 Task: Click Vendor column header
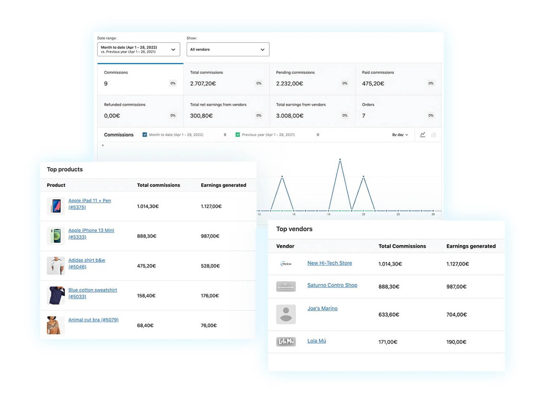285,246
